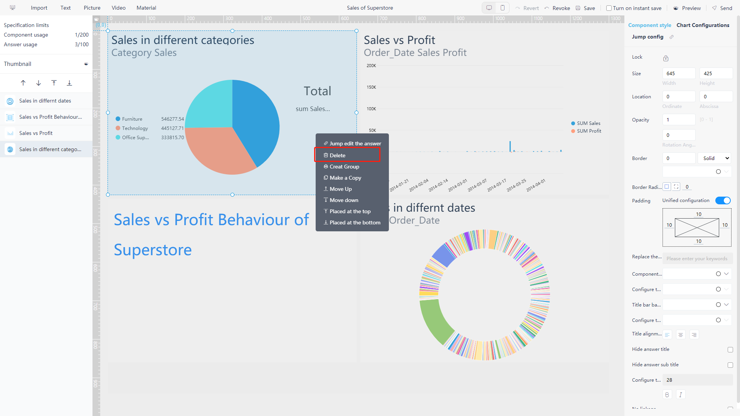Choose Placed at the bottom in context menu
The width and height of the screenshot is (740, 416).
pos(352,222)
